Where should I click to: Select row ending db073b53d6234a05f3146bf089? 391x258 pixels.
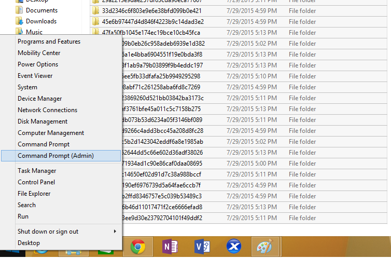(254, 120)
